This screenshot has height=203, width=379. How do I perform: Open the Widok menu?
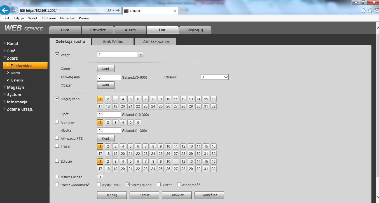click(33, 18)
